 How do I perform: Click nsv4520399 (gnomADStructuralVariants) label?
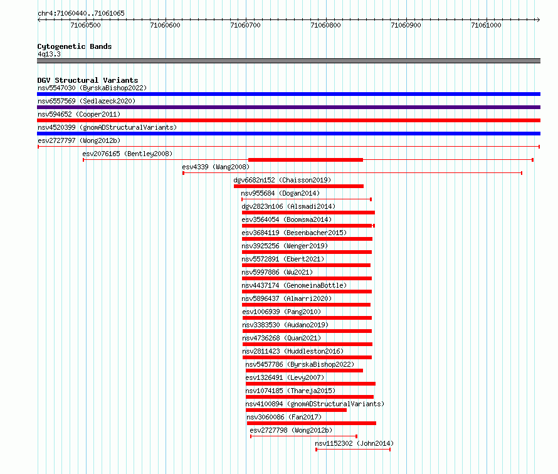tap(107, 127)
